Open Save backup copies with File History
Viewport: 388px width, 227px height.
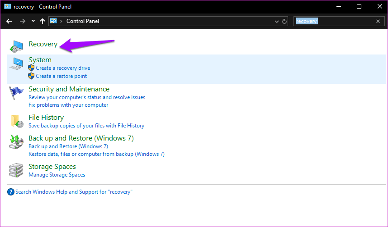tap(86, 126)
